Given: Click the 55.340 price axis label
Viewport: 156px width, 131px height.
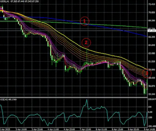Looking at the screenshot, I should [152, 94].
